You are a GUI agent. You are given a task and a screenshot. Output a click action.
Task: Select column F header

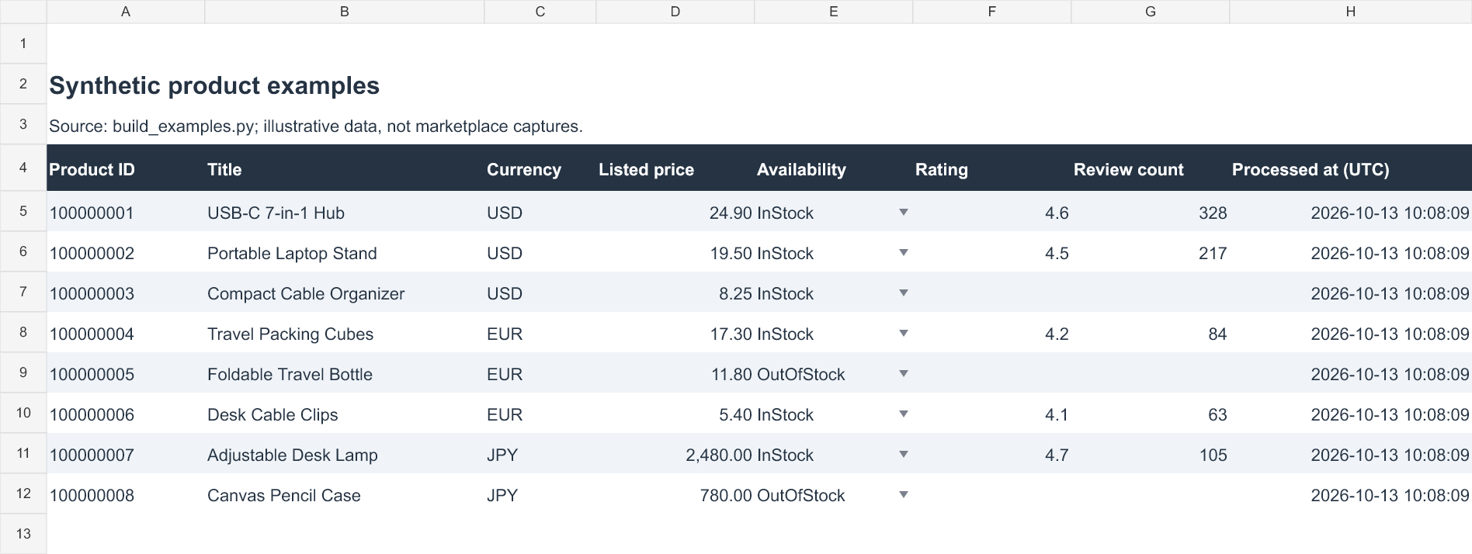992,12
